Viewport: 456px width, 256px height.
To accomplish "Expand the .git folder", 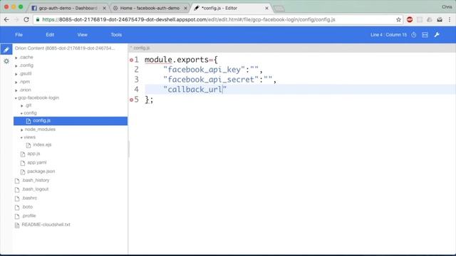I will pos(22,106).
